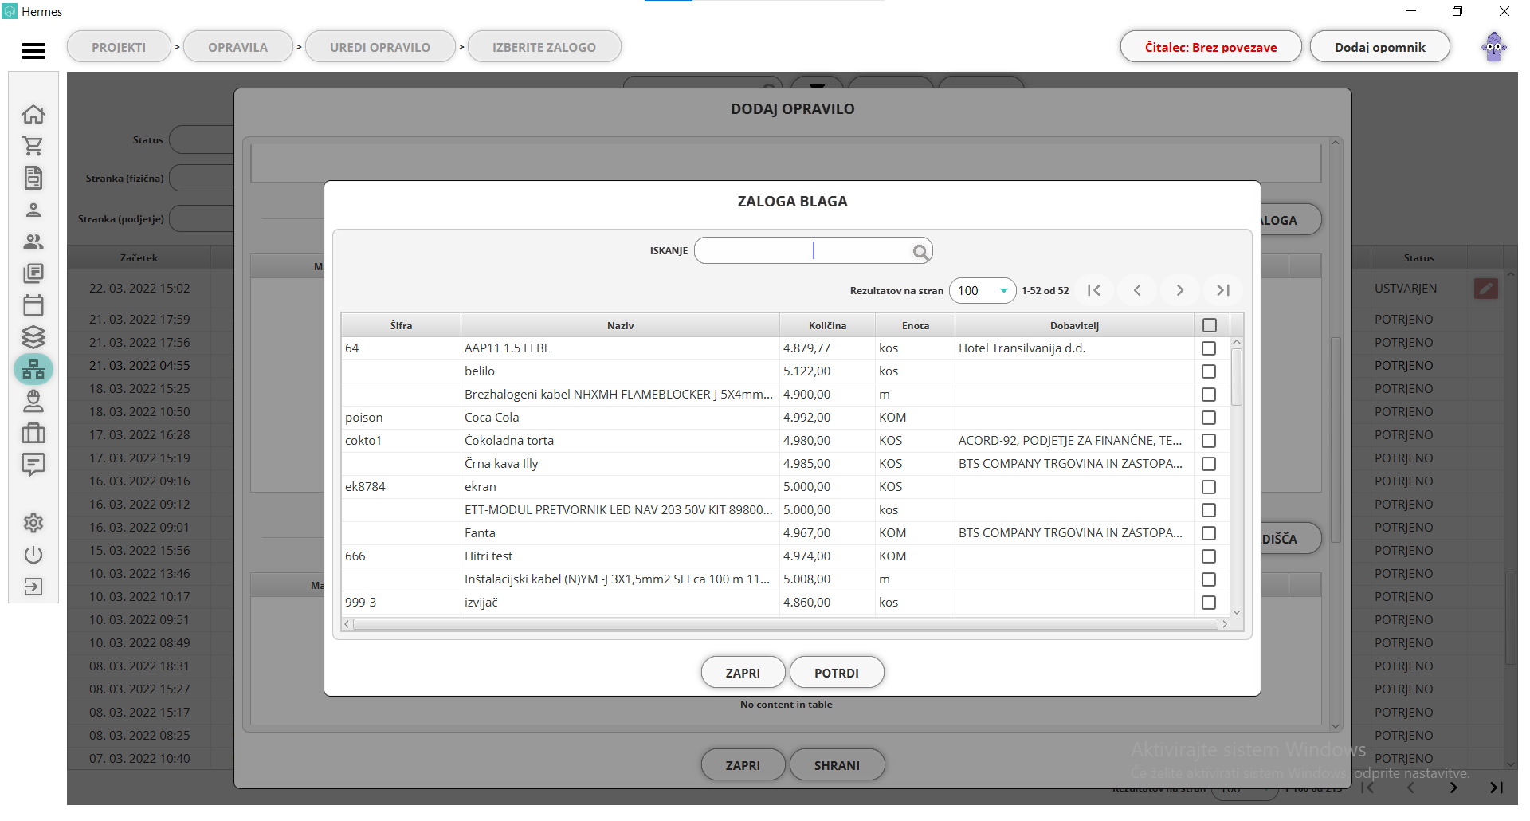Go to previous page of stock results
This screenshot has height=821, width=1530.
[x=1137, y=290]
